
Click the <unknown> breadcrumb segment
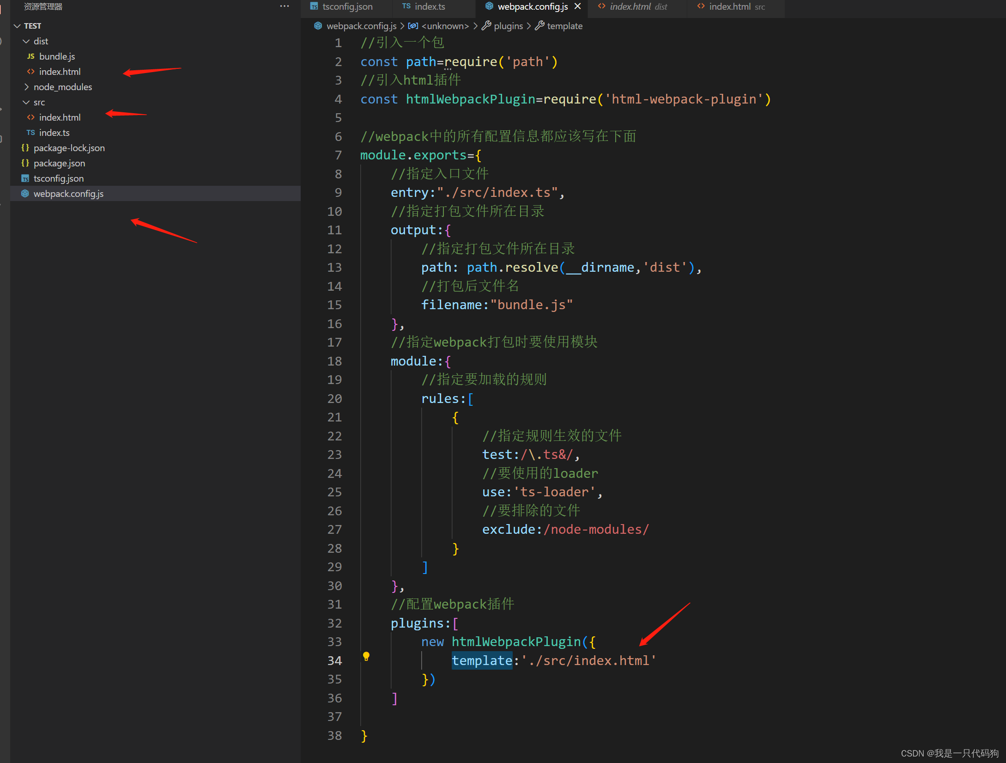point(445,26)
